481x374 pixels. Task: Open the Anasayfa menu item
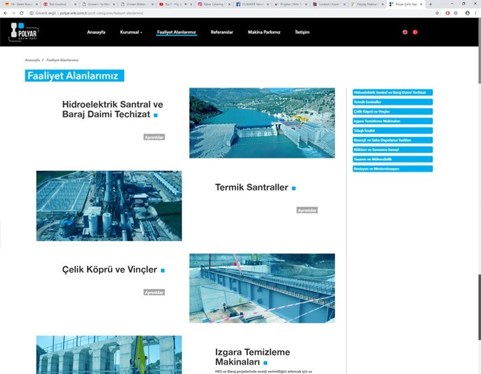96,32
